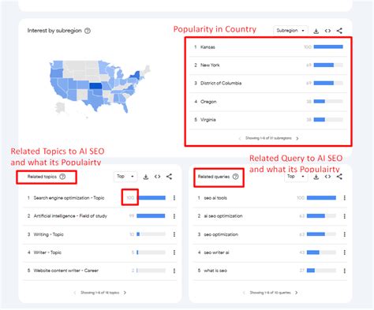Open Search engine optimization - Topic
Screen dimensions: 374x310
[x=69, y=198]
